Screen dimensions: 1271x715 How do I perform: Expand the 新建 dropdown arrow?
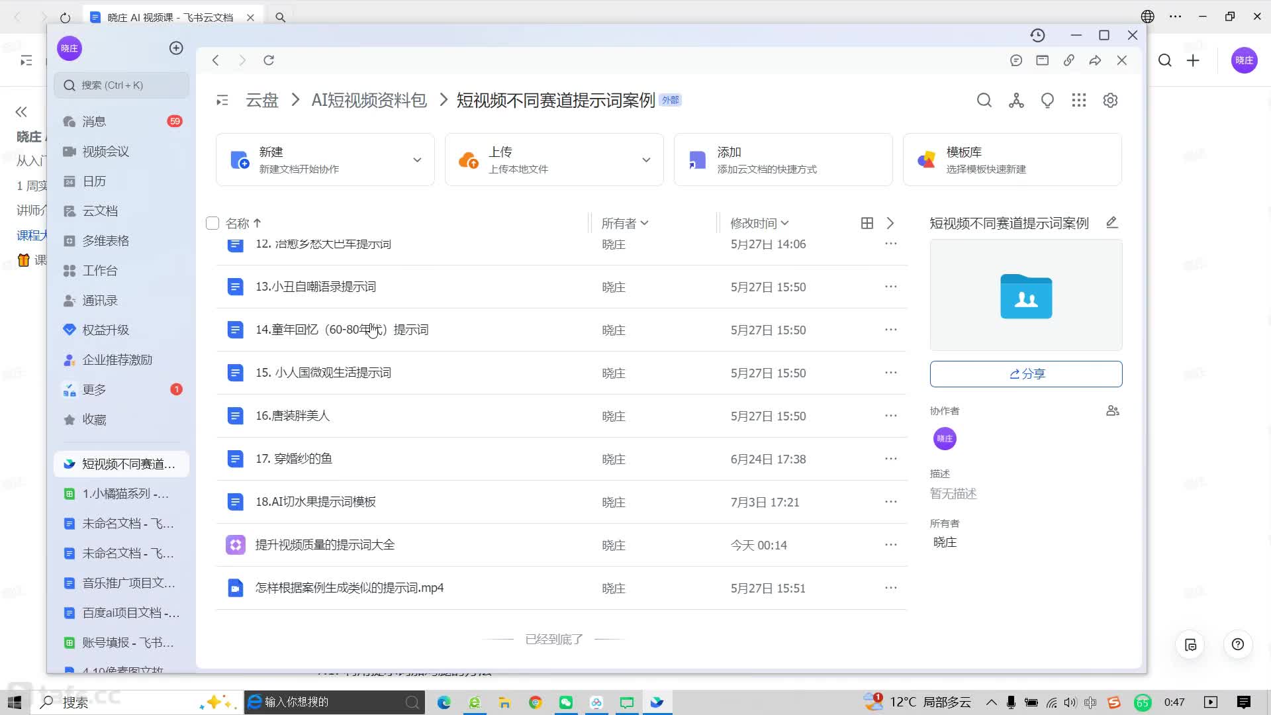(x=417, y=160)
